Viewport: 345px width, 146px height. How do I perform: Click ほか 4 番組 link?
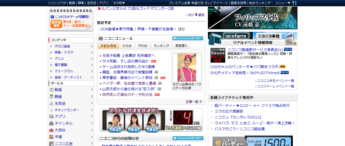[x=196, y=15]
